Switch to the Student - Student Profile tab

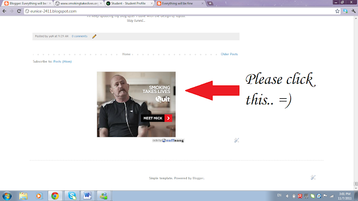129,3
